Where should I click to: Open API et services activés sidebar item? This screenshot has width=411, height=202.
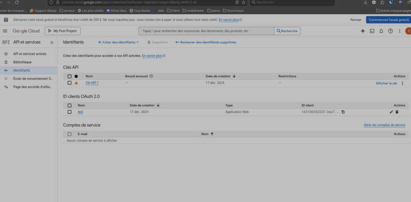coord(30,54)
